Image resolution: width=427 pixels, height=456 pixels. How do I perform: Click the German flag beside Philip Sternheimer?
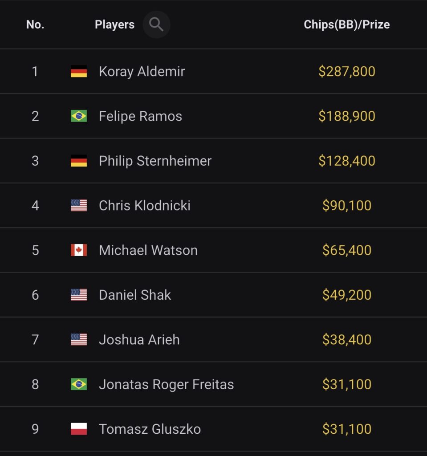[79, 161]
